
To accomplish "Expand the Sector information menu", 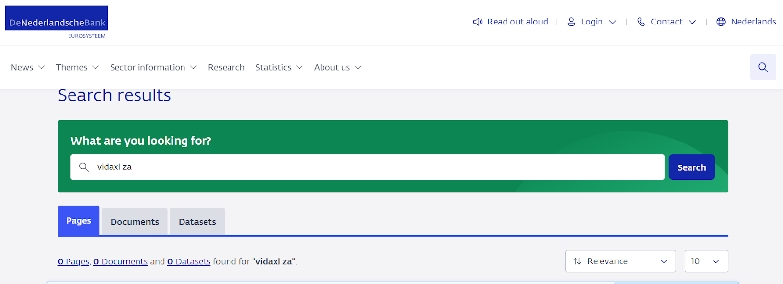I will point(153,67).
